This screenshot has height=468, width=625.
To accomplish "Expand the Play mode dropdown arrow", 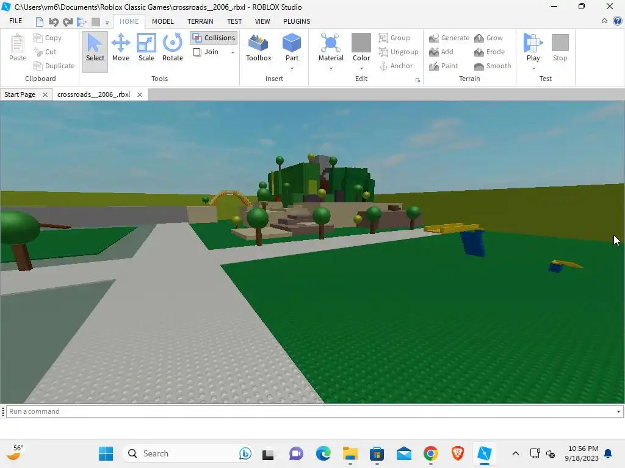I will 533,68.
